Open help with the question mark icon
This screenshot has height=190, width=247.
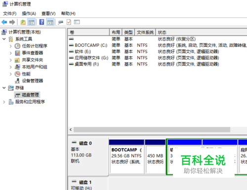pyautogui.click(x=42, y=22)
